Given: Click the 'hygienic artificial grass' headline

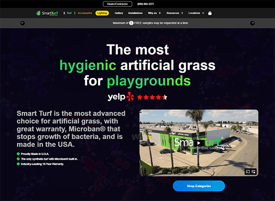Looking at the screenshot, I should pyautogui.click(x=137, y=65).
